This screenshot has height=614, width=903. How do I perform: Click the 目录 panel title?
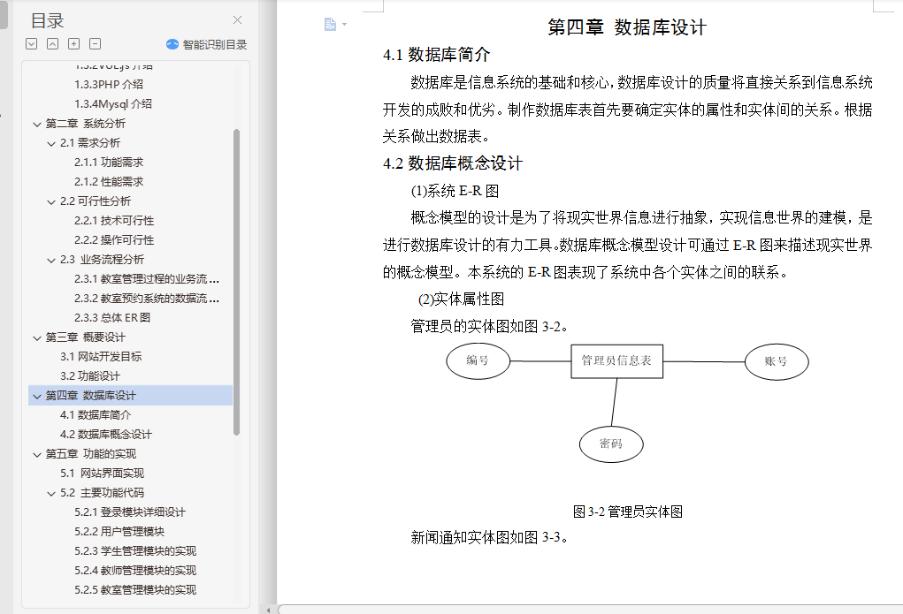pos(47,20)
